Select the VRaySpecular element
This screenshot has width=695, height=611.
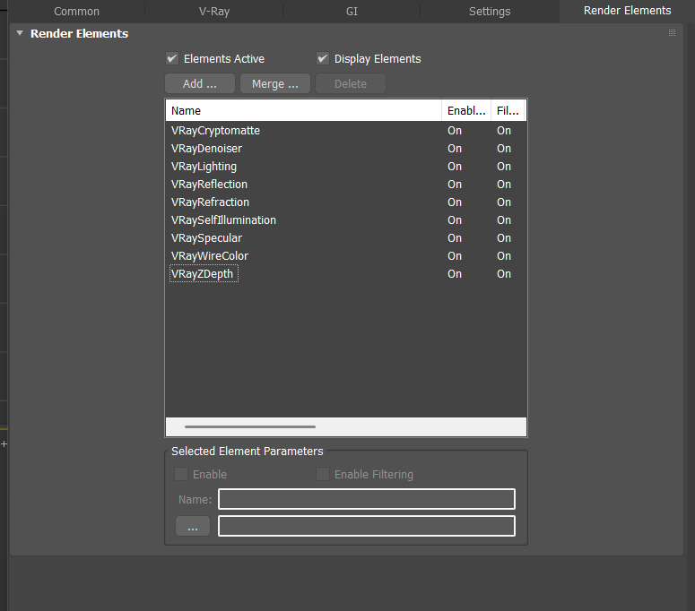pos(206,238)
